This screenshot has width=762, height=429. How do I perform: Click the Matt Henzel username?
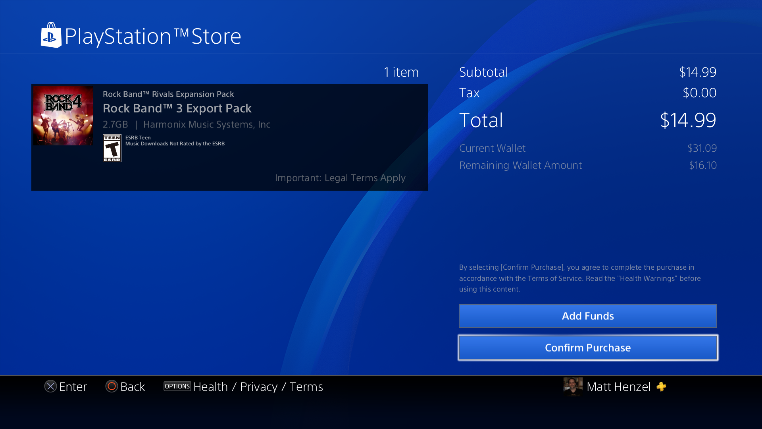click(618, 386)
